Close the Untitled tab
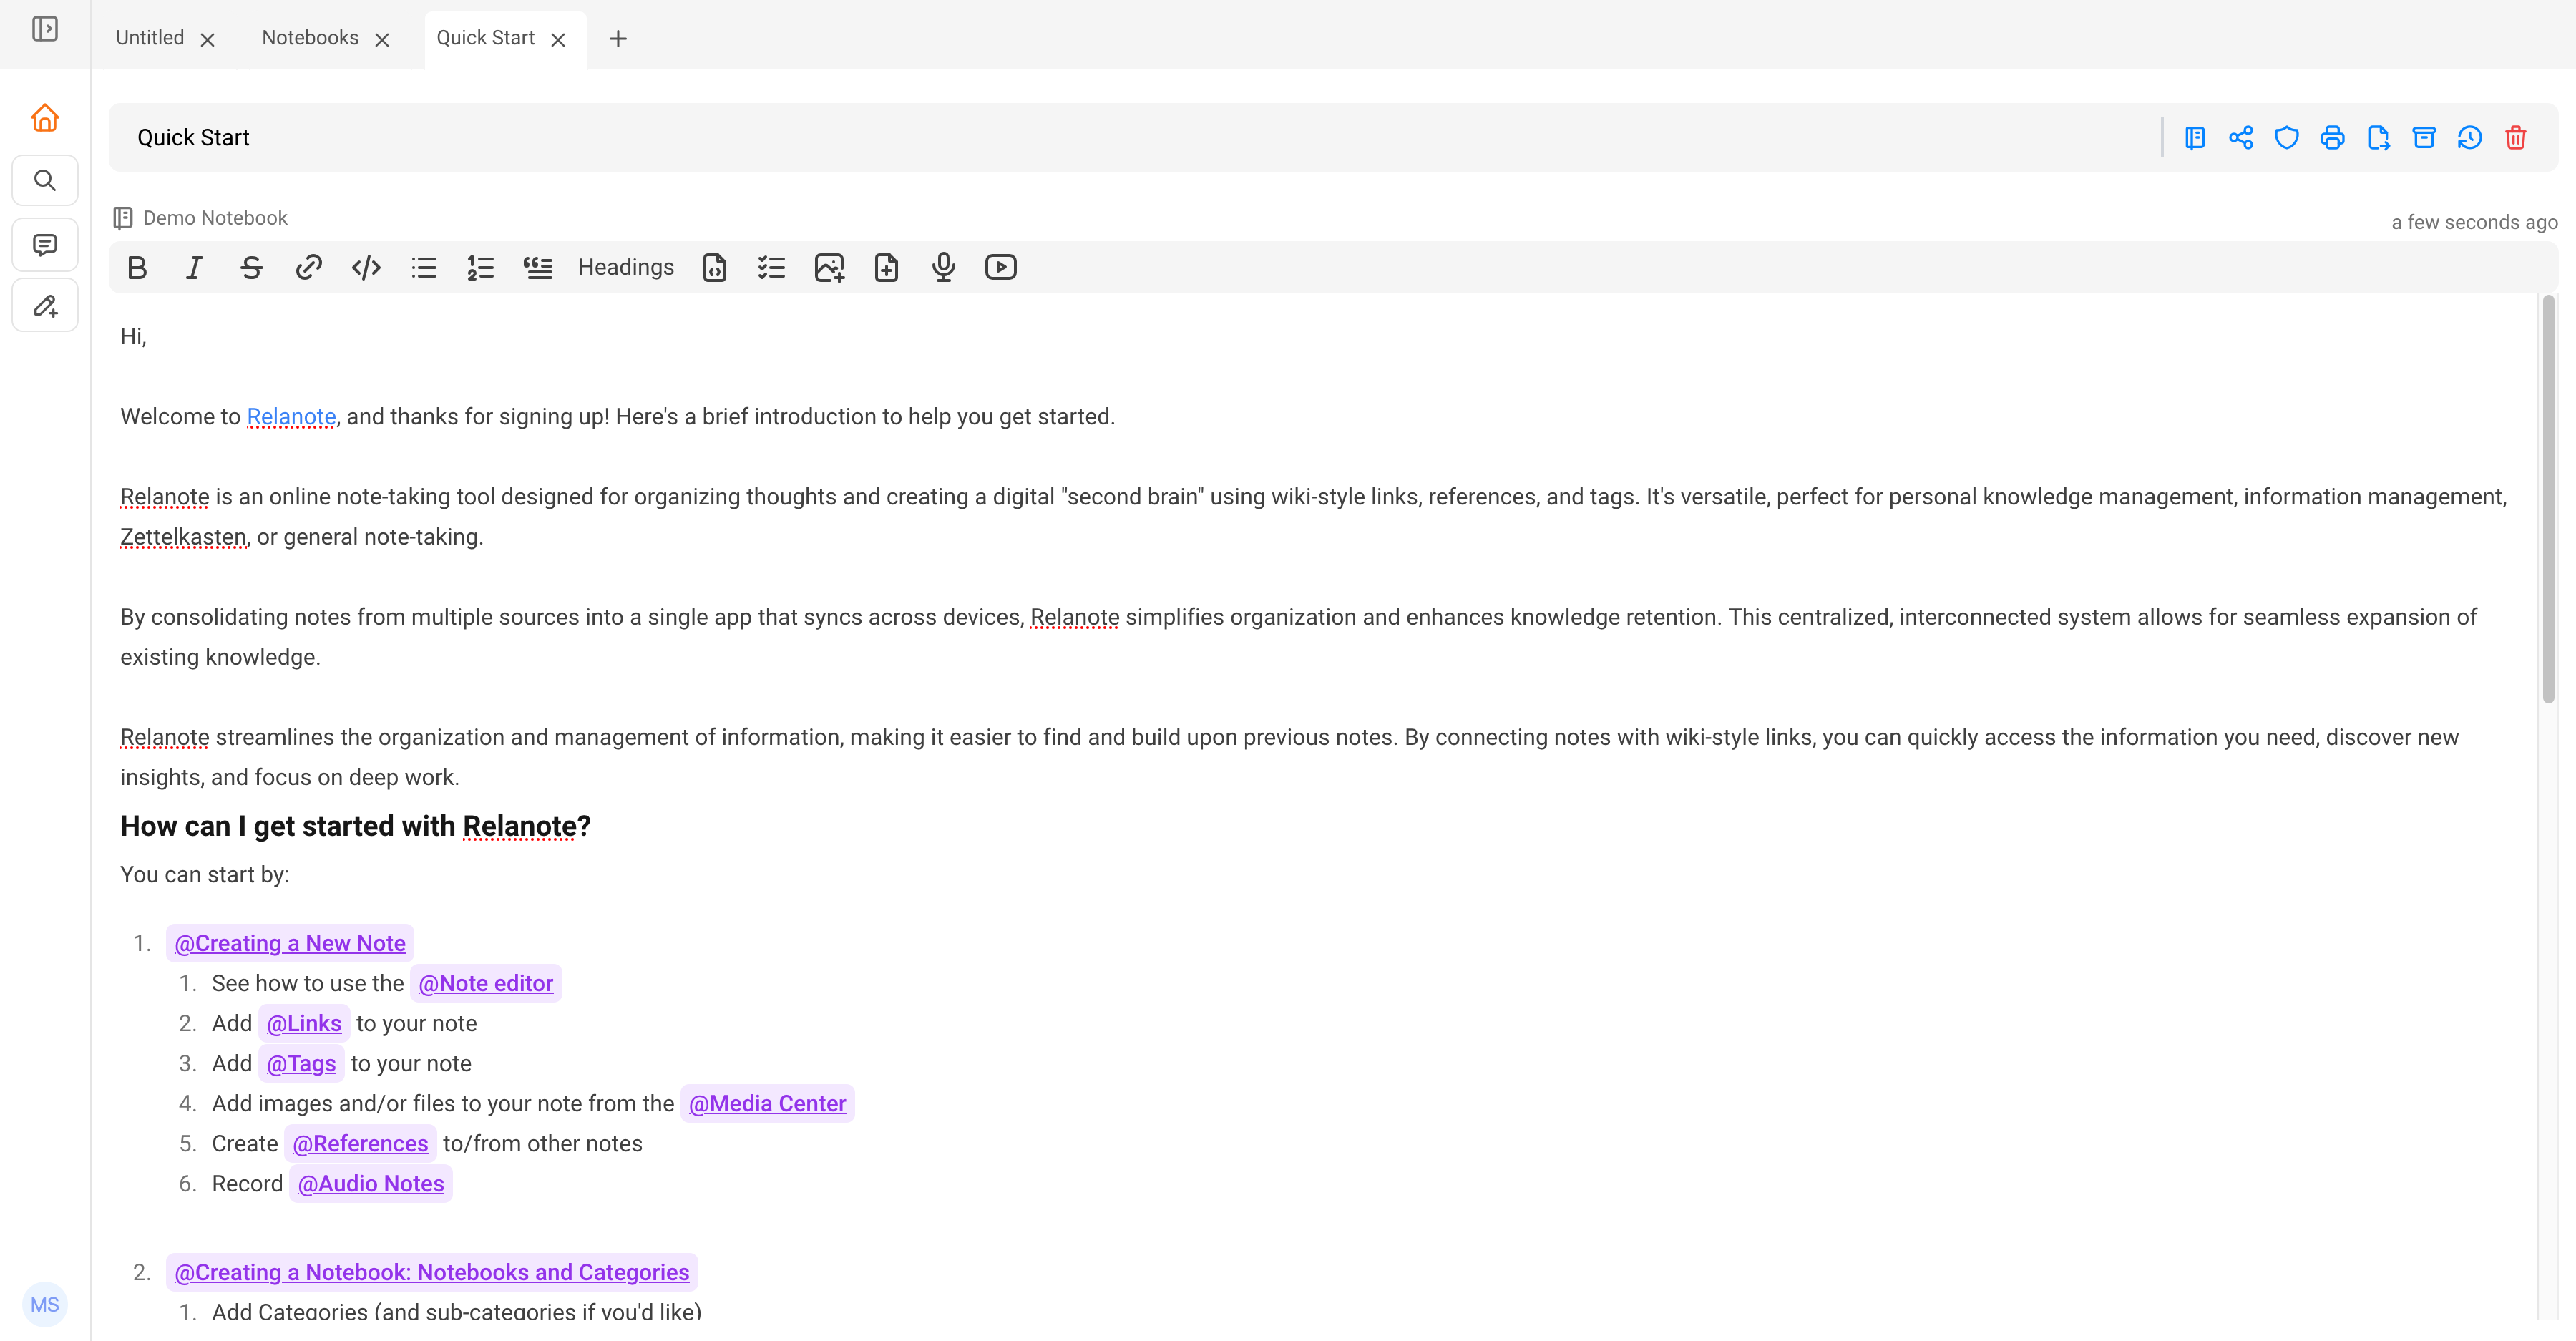The height and width of the screenshot is (1341, 2576). pyautogui.click(x=208, y=40)
